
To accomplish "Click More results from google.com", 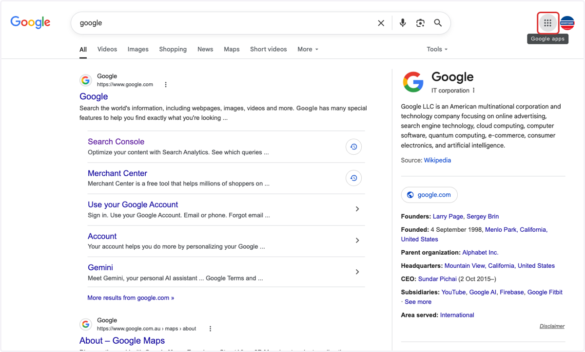I will (131, 298).
